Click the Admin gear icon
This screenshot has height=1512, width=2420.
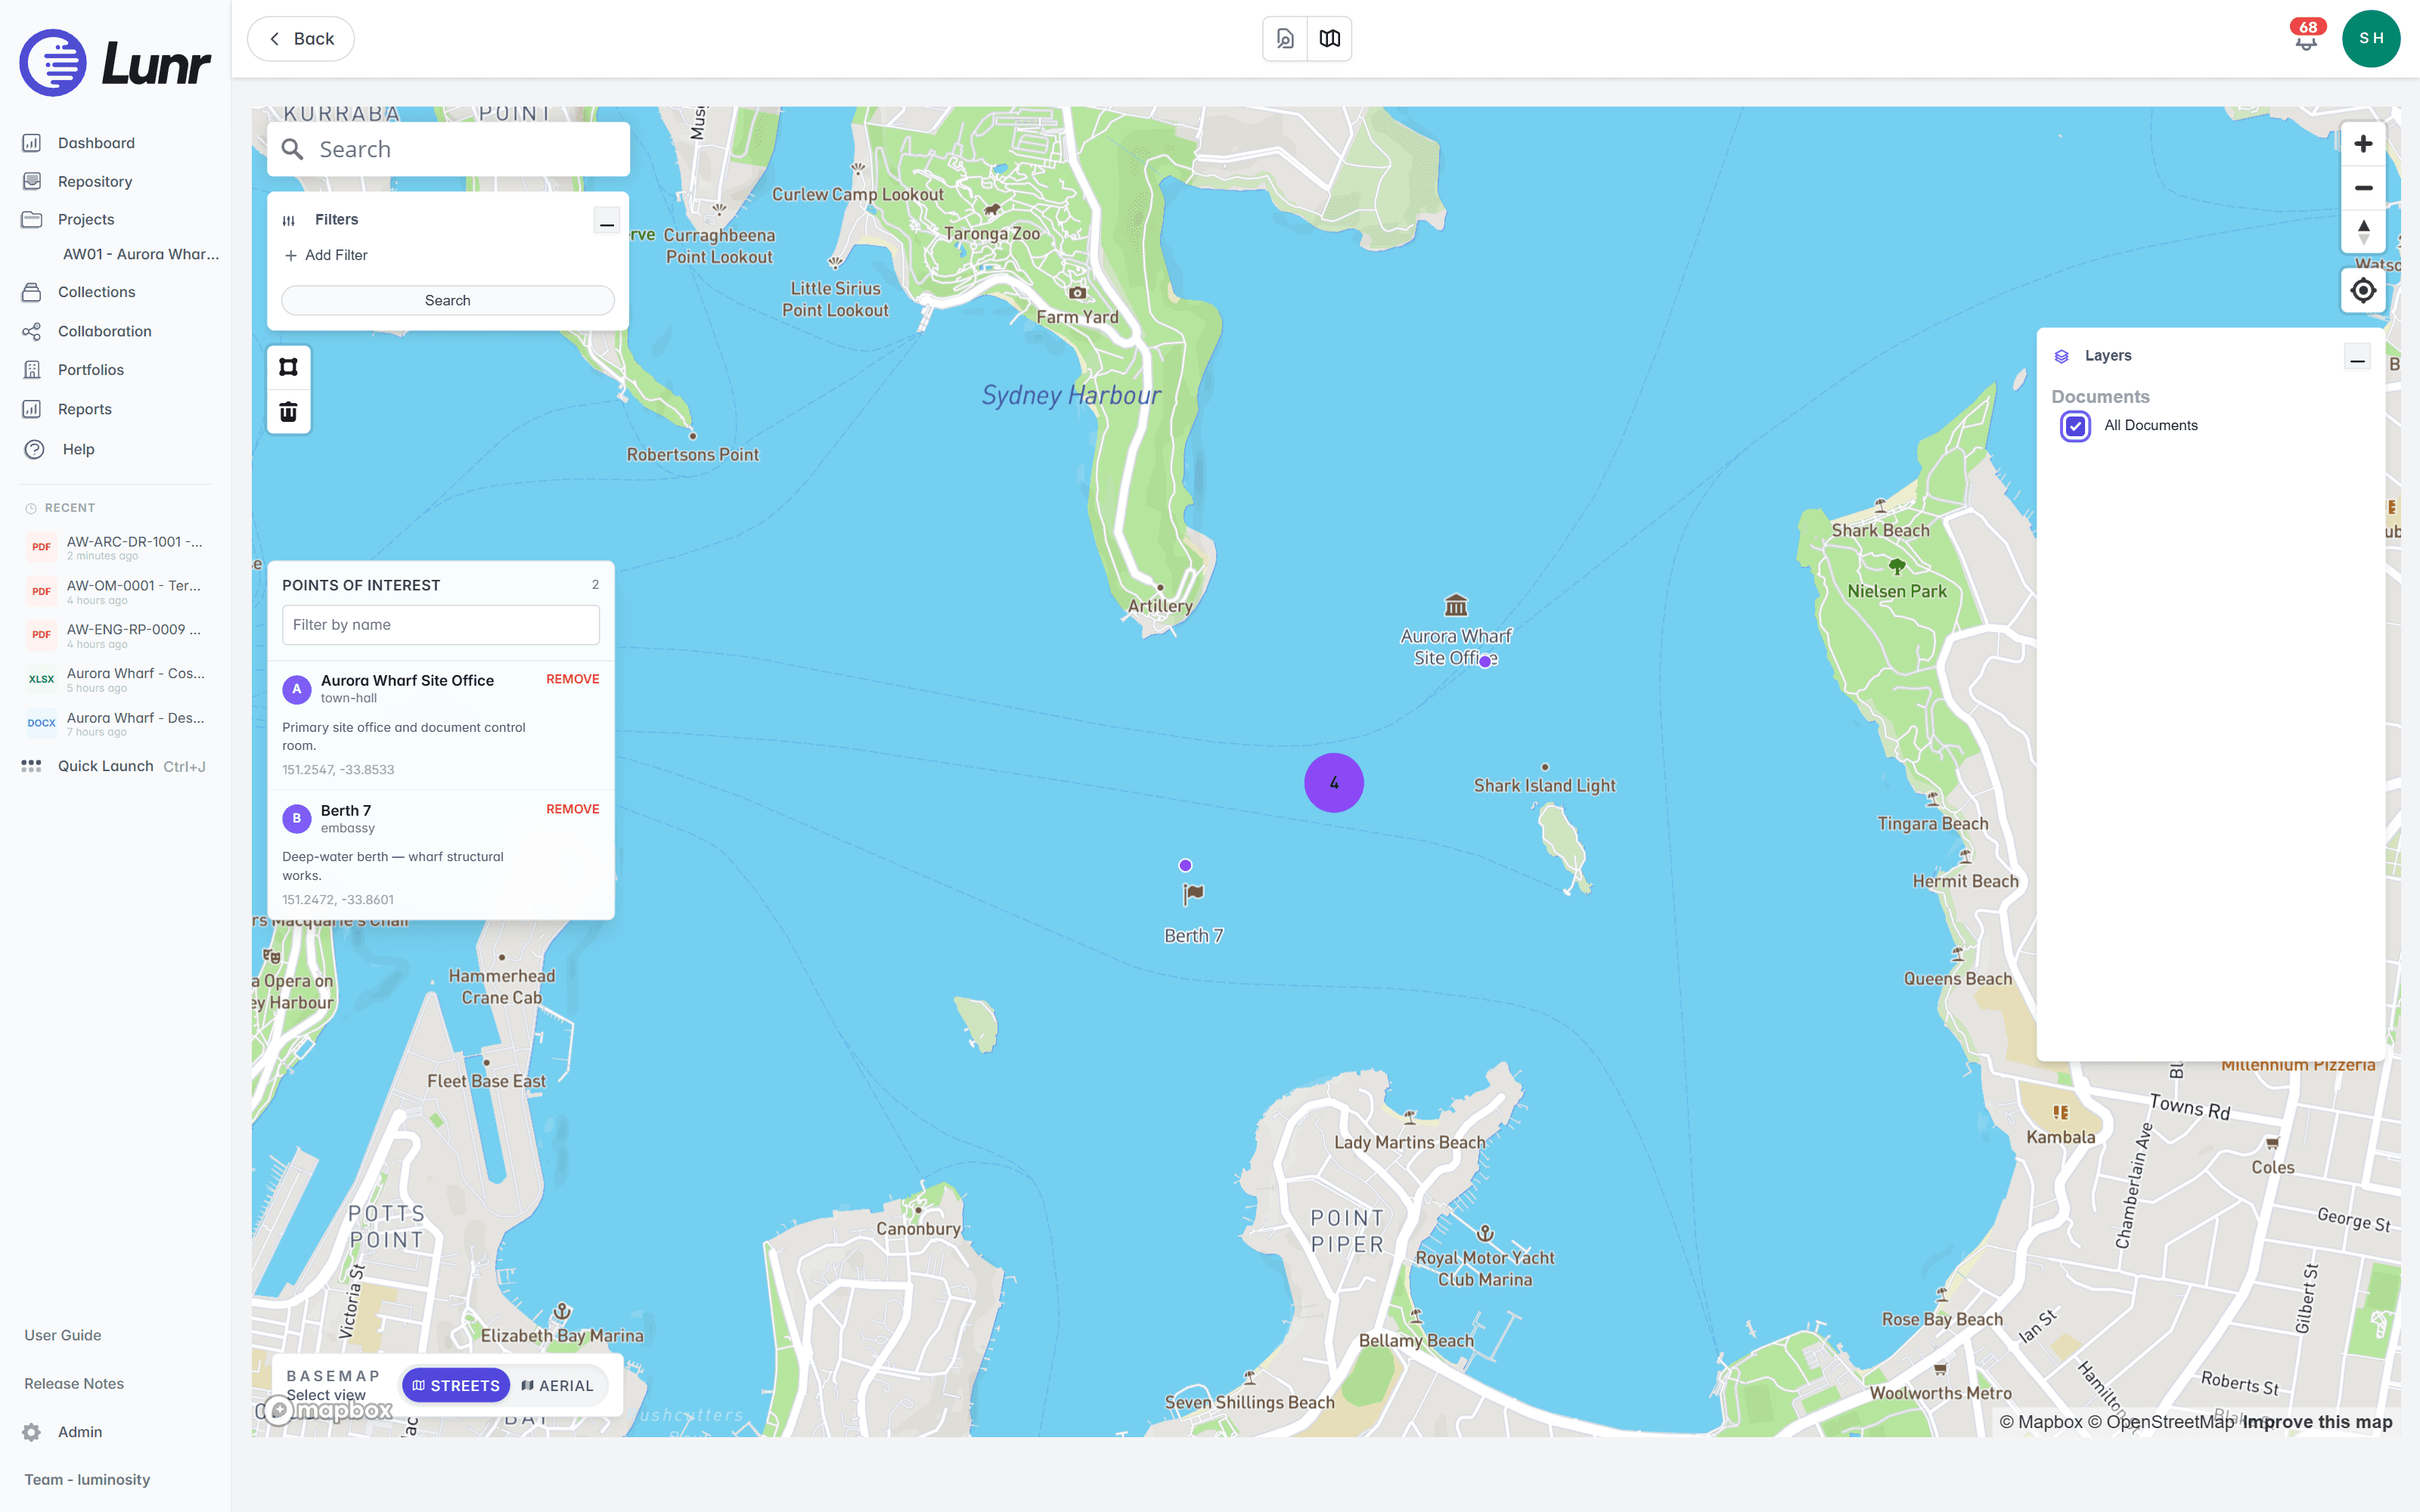tap(32, 1432)
